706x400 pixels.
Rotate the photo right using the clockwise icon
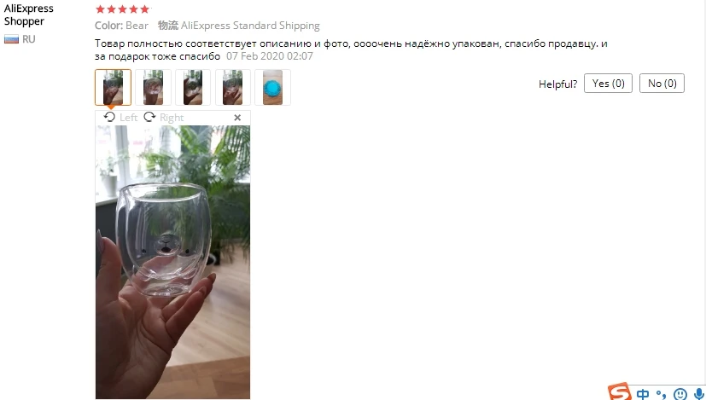[x=149, y=117]
